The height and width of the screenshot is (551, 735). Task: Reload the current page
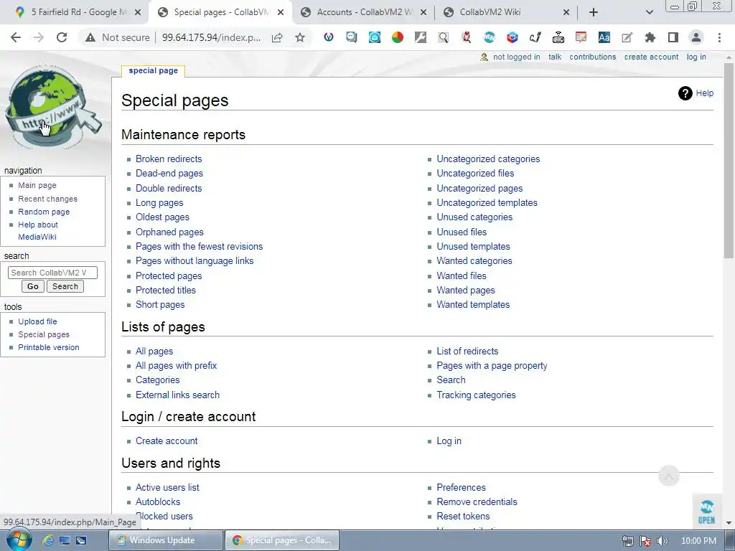[x=62, y=37]
